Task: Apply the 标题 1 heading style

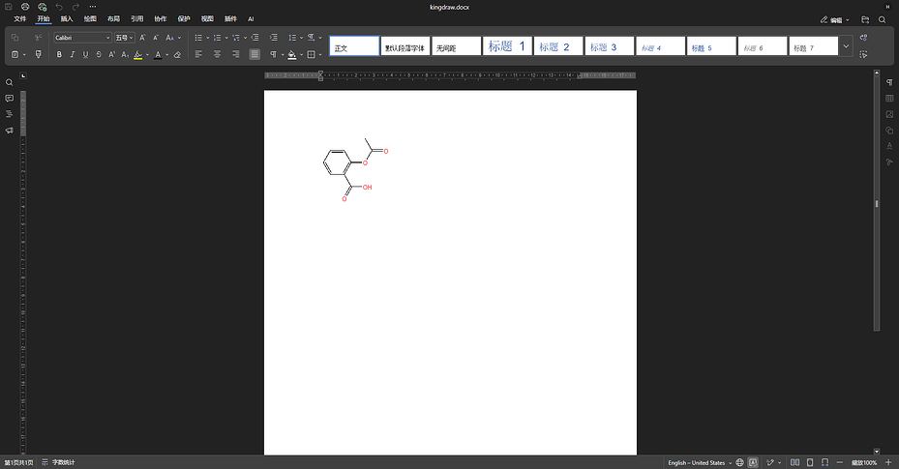Action: click(x=507, y=45)
